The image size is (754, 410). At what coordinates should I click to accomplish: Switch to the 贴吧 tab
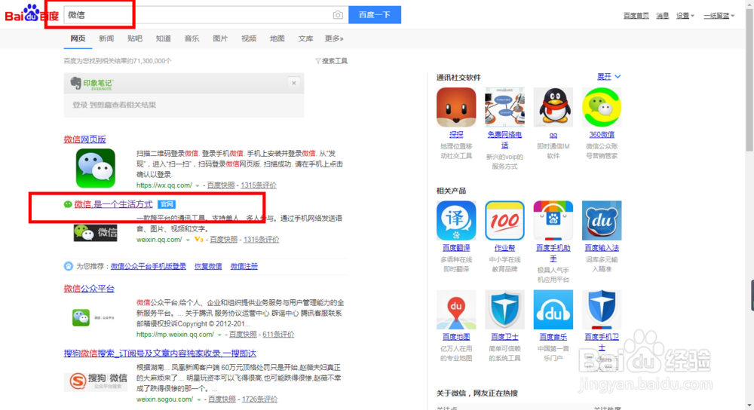(x=135, y=38)
